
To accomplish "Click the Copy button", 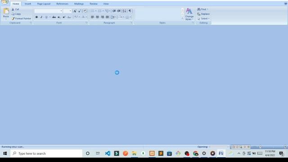I will [16, 14].
